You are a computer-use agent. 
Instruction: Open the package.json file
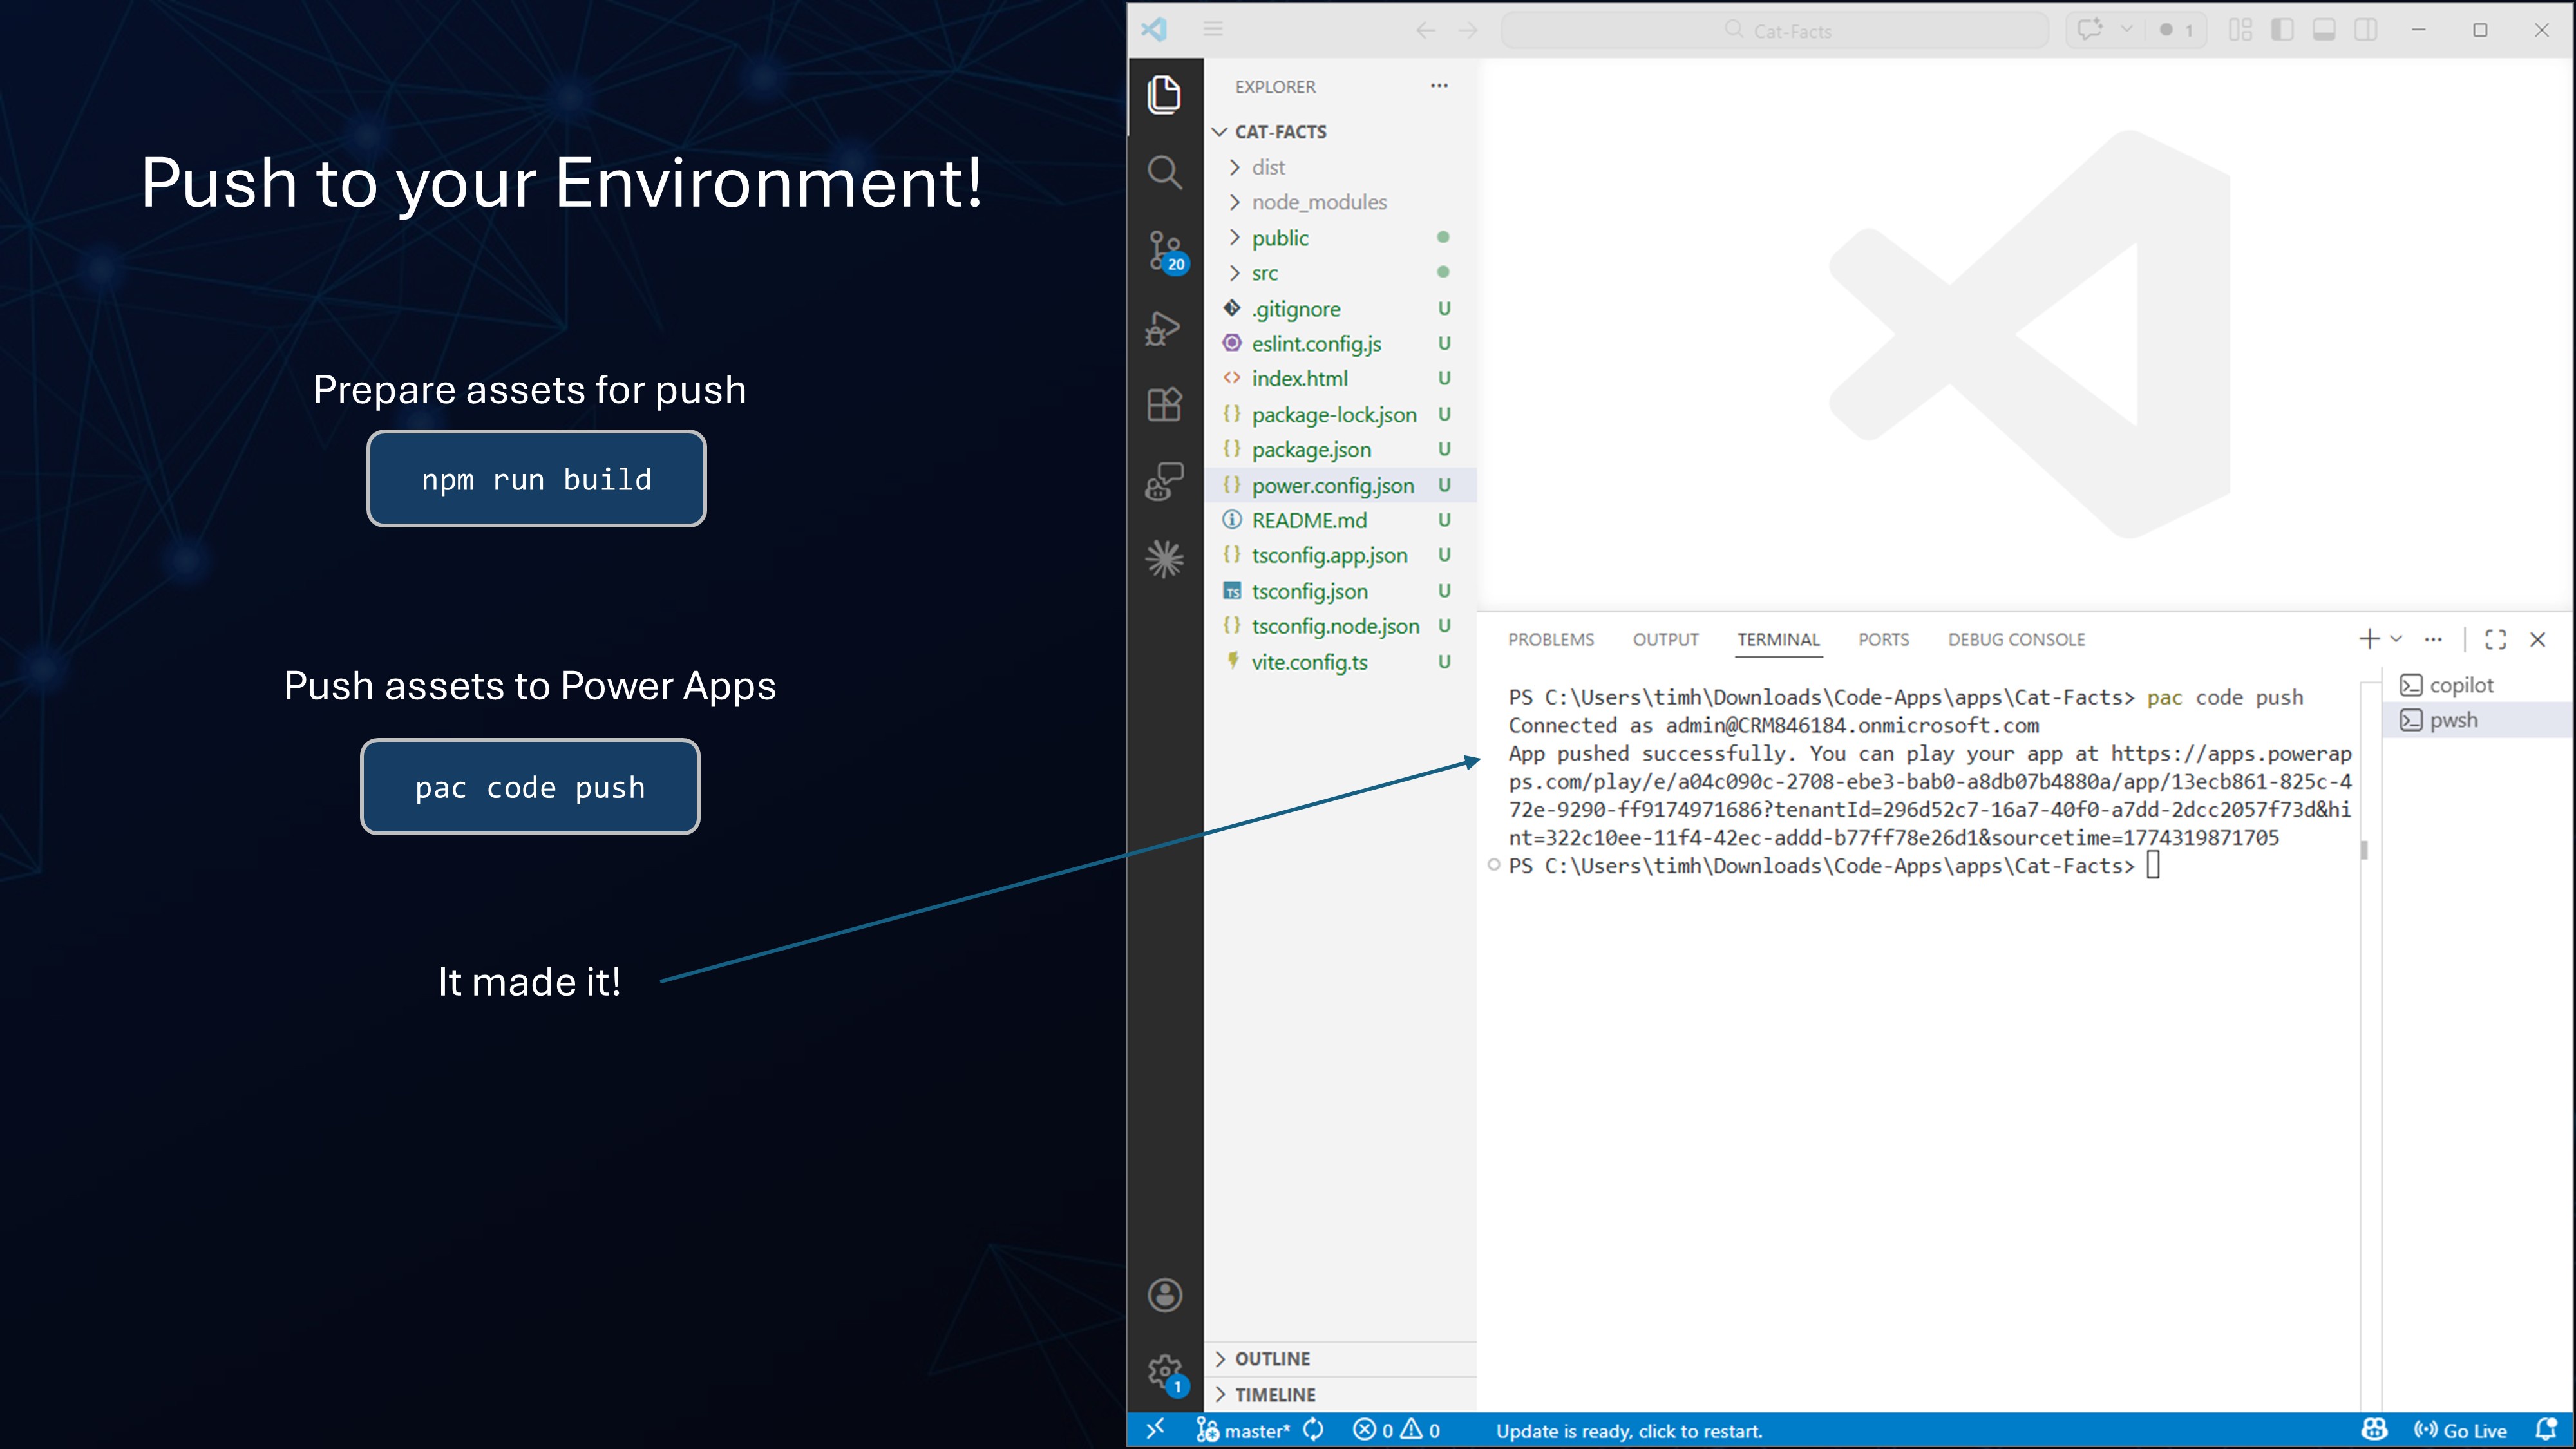[x=1340, y=450]
